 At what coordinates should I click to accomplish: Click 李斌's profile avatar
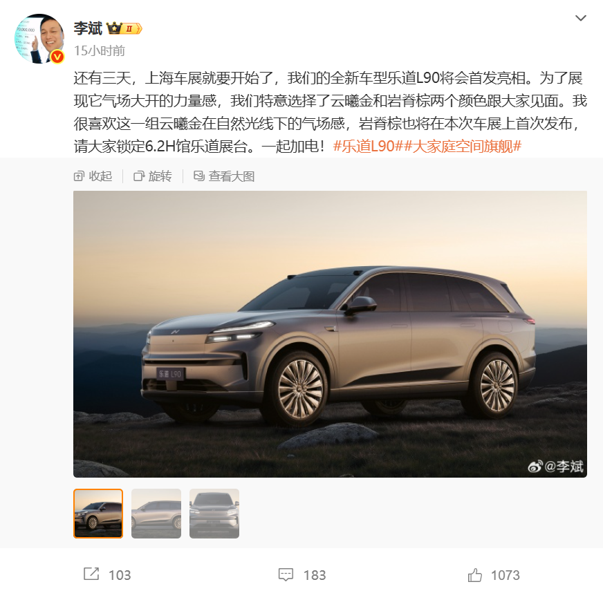pyautogui.click(x=39, y=39)
